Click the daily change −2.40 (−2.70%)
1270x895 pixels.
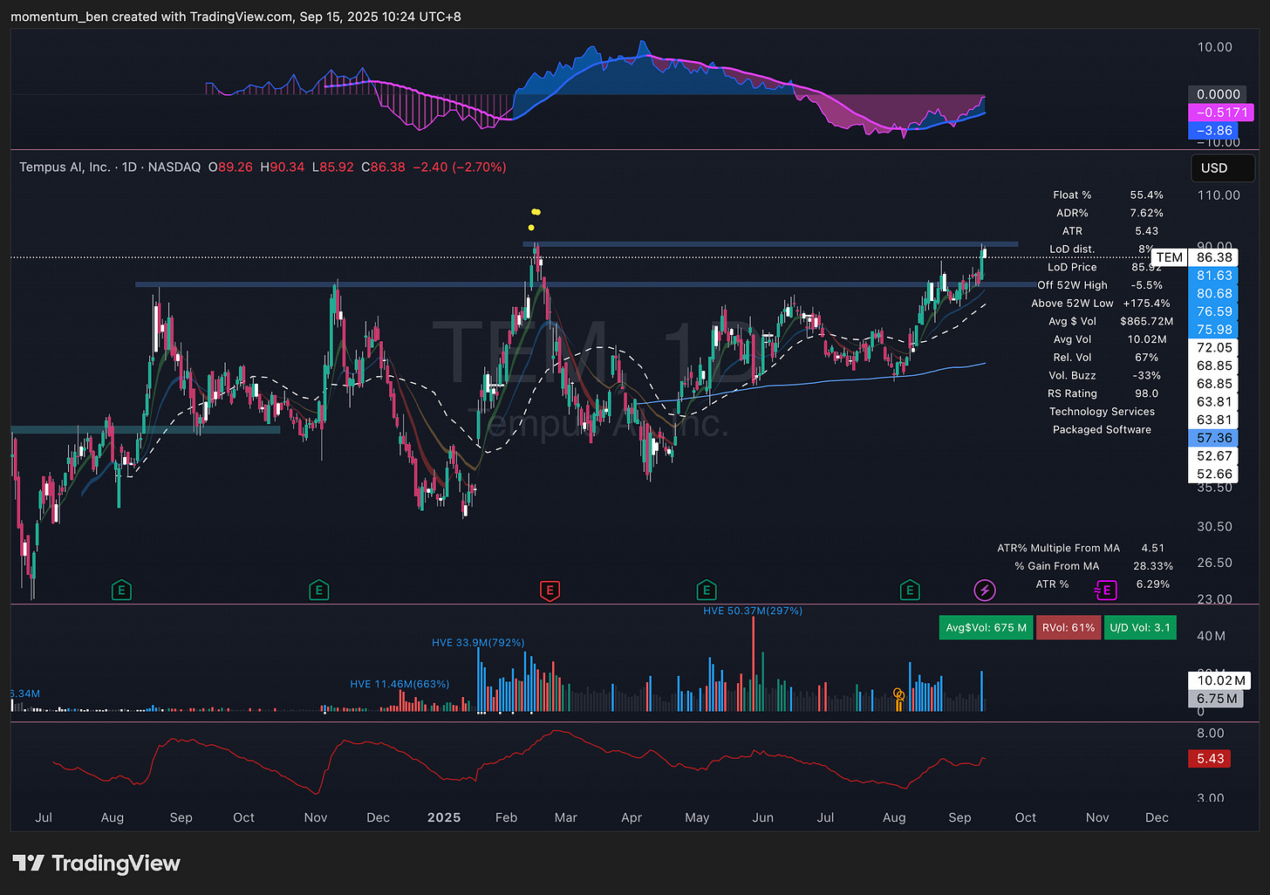[460, 167]
